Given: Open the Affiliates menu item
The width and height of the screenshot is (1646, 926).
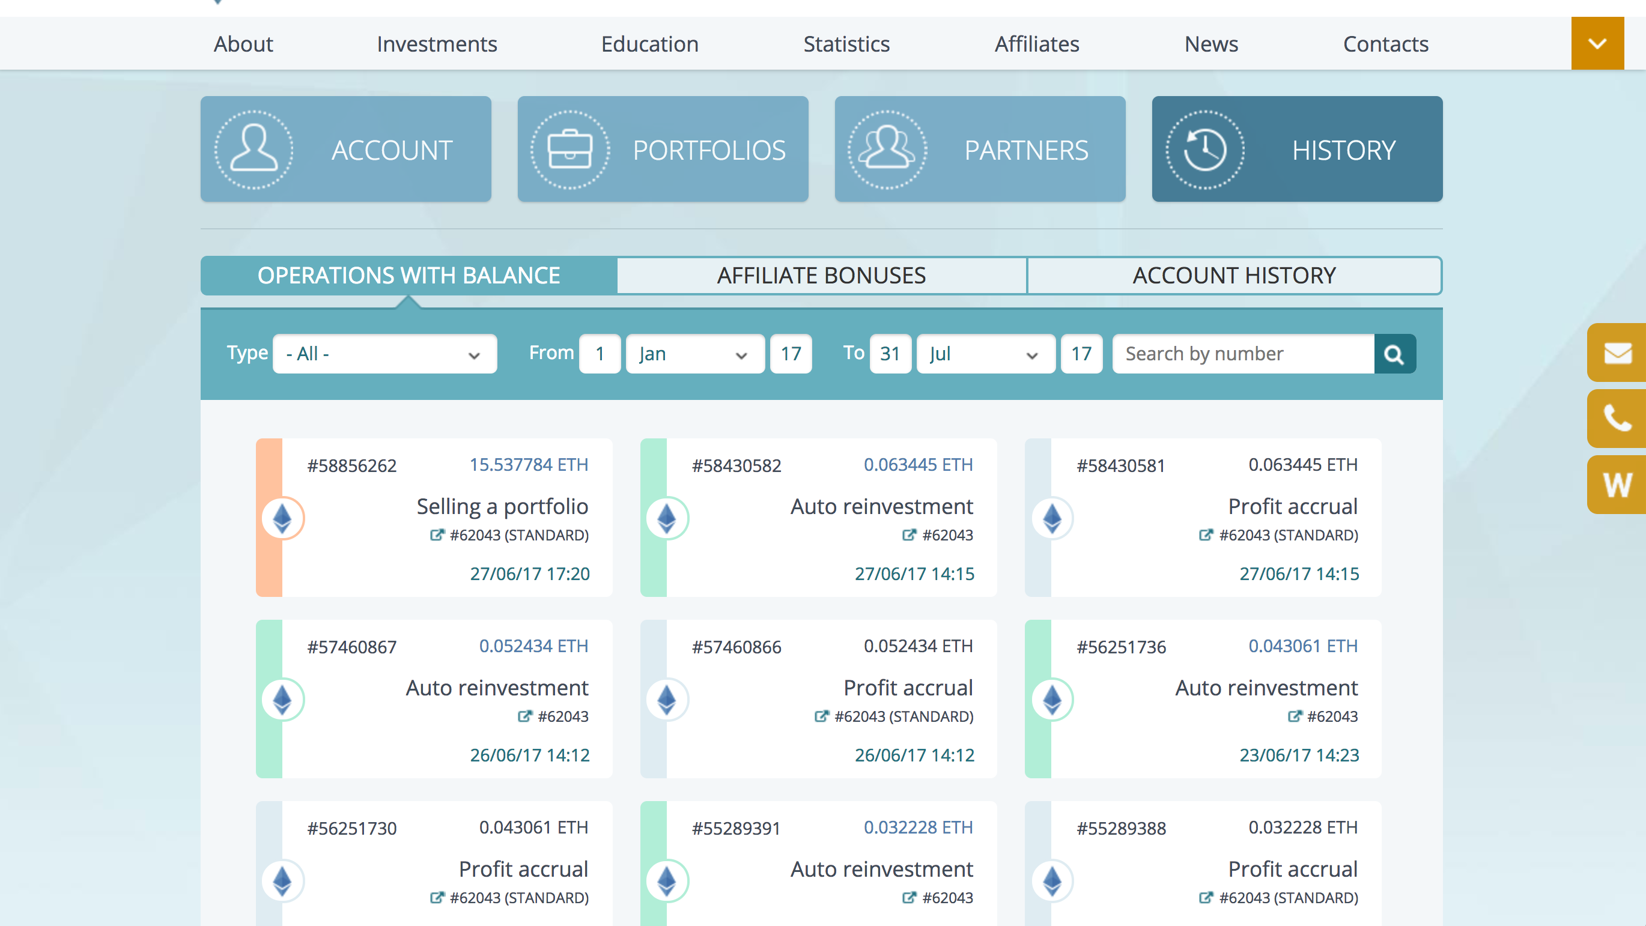Looking at the screenshot, I should [x=1037, y=43].
